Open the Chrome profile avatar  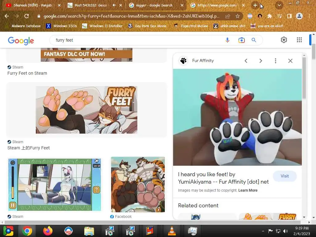point(299,16)
